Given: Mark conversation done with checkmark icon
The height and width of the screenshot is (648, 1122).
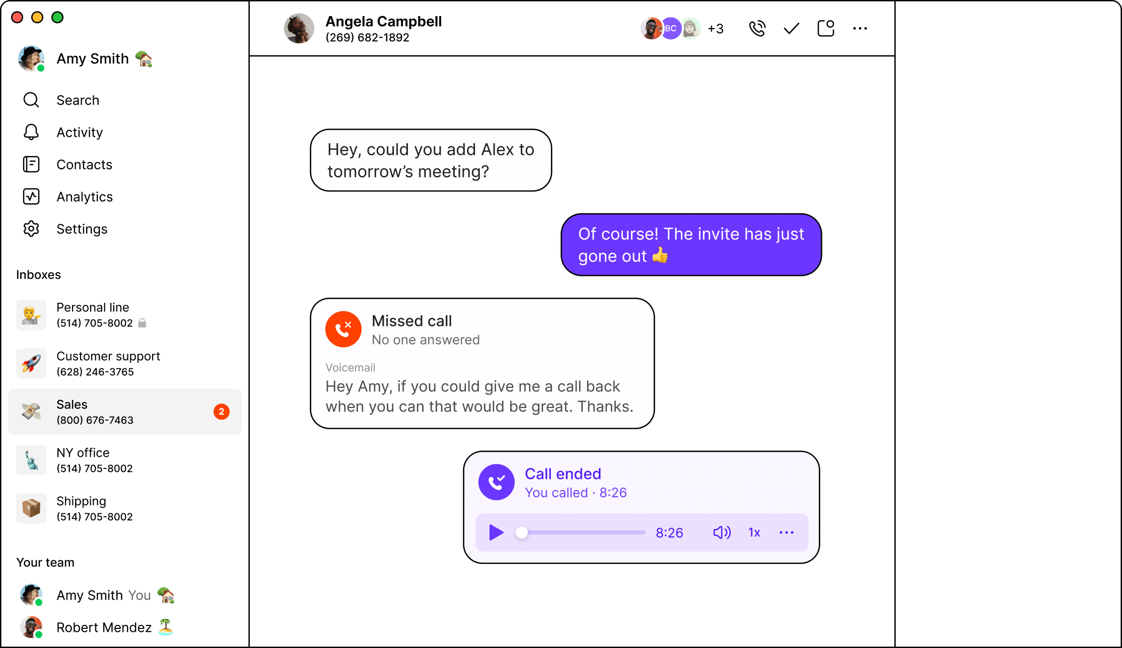Looking at the screenshot, I should click(x=792, y=29).
